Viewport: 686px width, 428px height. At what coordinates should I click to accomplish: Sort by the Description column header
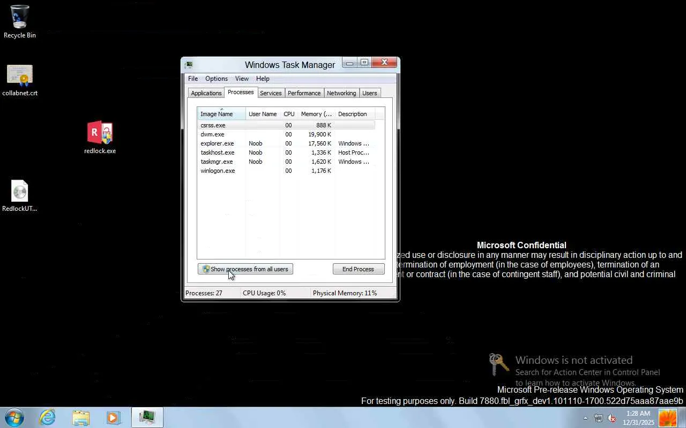point(355,114)
